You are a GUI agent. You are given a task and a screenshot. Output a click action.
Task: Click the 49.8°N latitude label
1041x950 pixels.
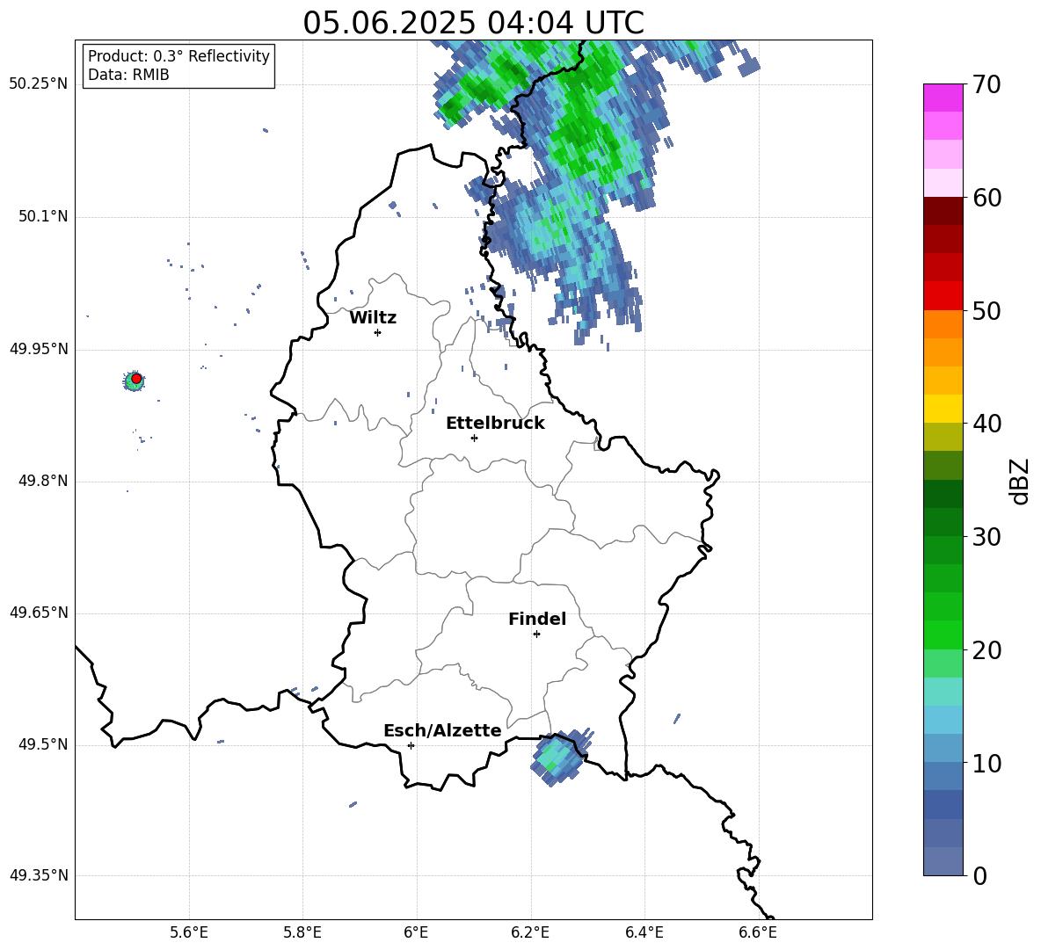[43, 481]
